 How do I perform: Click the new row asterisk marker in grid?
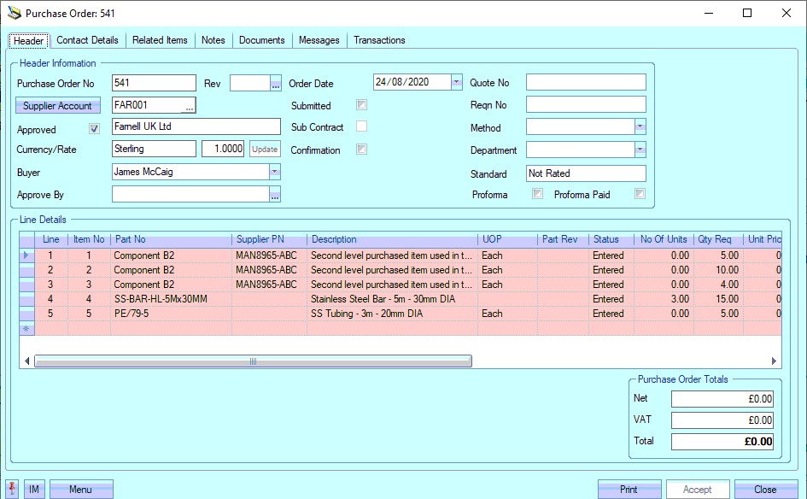point(26,328)
